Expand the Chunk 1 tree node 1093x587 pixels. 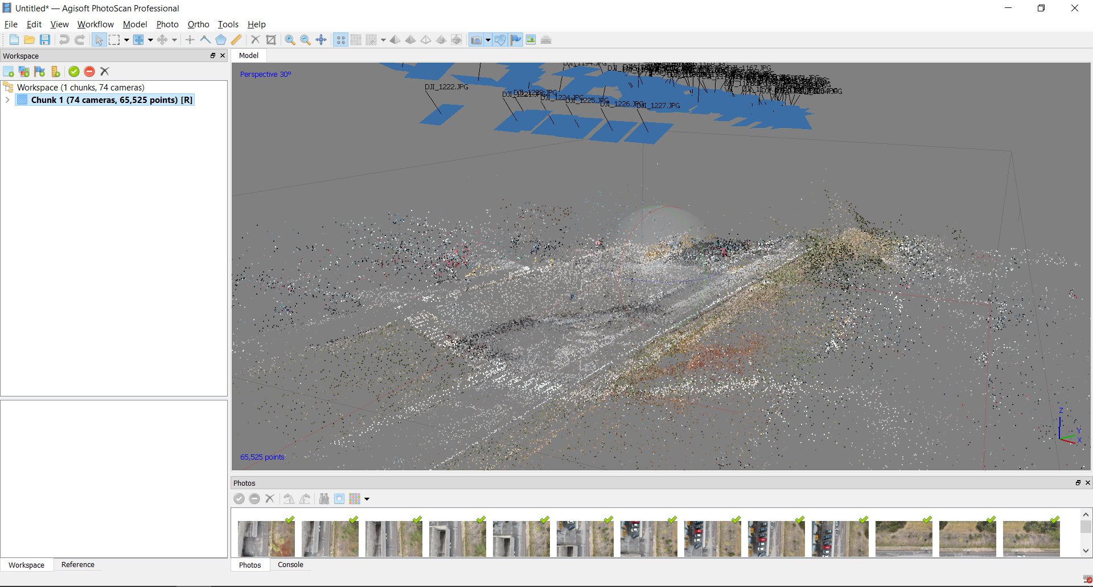pyautogui.click(x=7, y=100)
